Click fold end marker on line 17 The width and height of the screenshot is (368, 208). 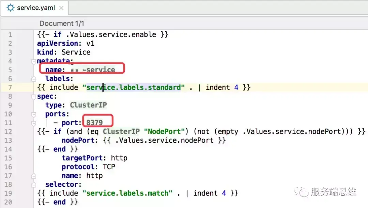click(x=34, y=176)
